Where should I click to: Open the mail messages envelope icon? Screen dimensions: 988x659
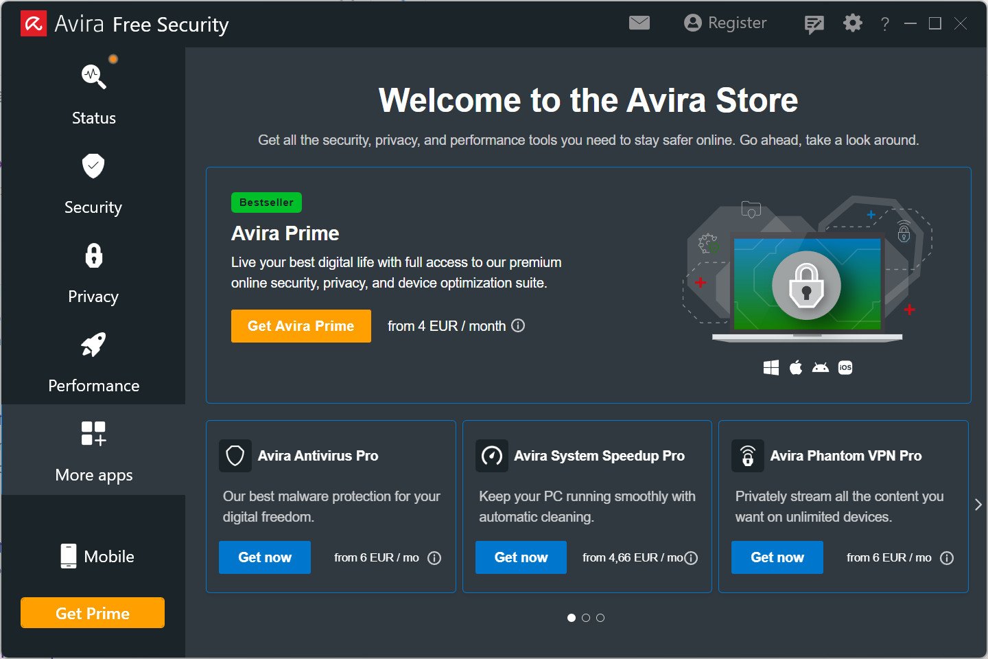639,23
